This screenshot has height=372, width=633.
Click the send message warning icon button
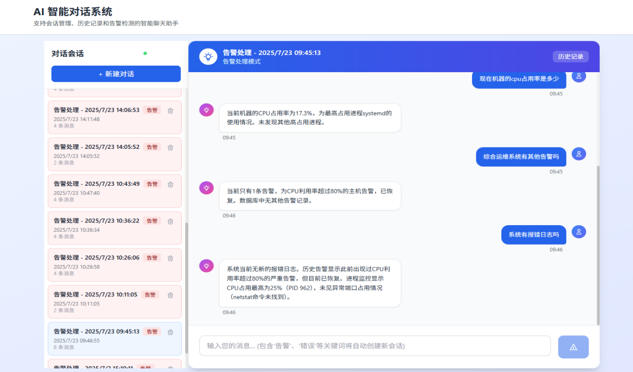[x=573, y=347]
